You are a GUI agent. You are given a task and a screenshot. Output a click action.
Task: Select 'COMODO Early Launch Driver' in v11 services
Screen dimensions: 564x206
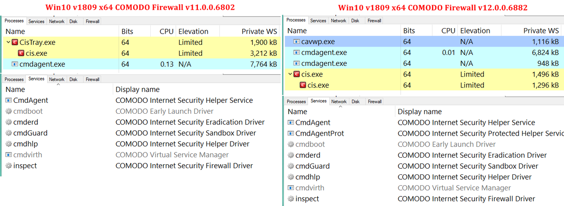coord(164,111)
